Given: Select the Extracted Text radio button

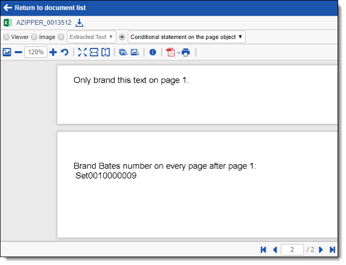Looking at the screenshot, I should click(x=61, y=37).
